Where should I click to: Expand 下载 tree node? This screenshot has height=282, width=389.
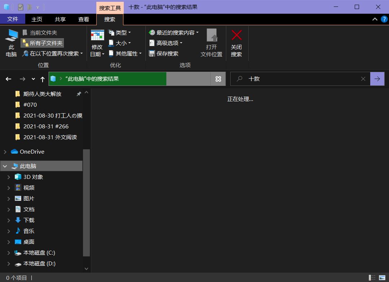[9, 220]
